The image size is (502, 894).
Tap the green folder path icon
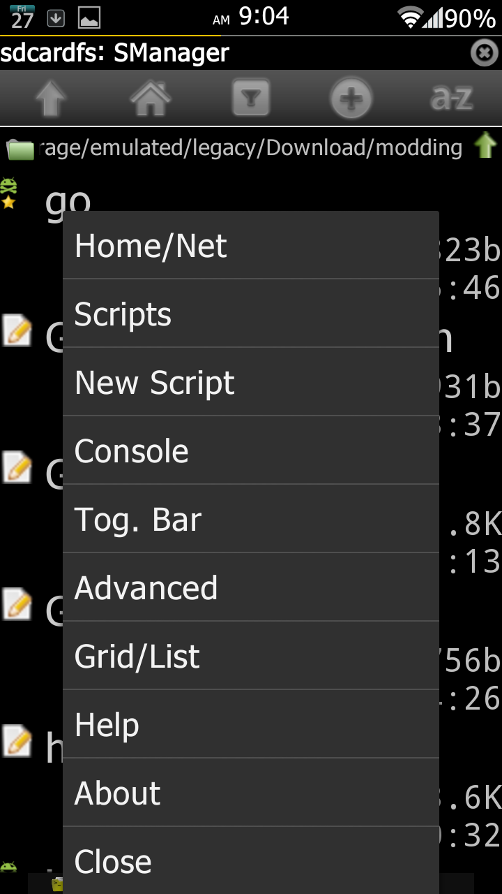[20, 149]
